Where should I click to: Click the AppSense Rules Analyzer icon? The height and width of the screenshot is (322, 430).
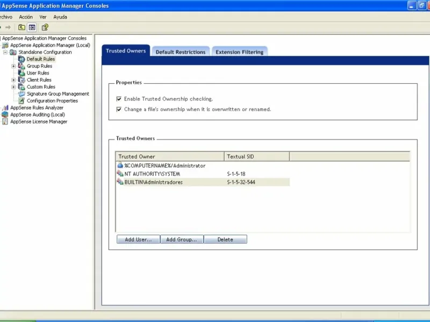coord(5,108)
